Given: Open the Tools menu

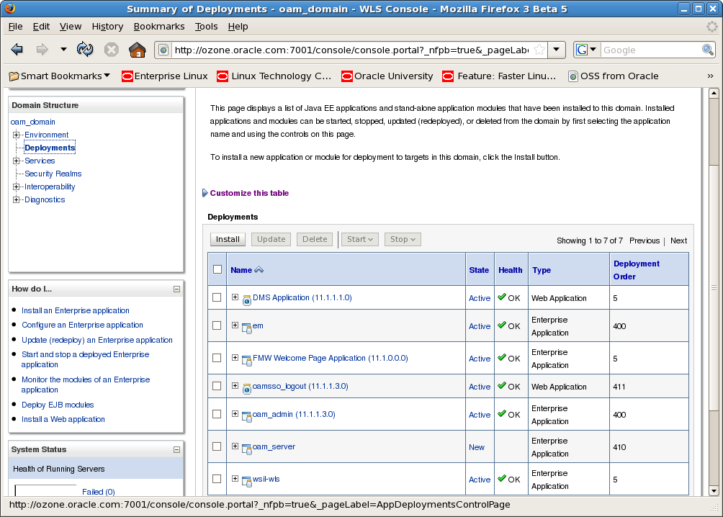Looking at the screenshot, I should [206, 26].
